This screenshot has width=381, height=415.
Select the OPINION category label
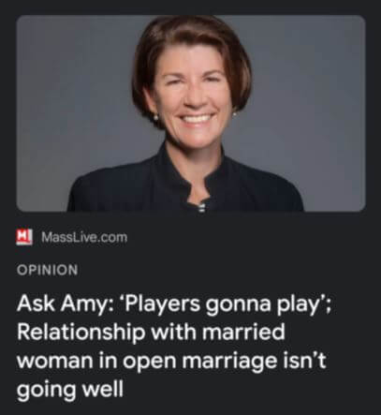(48, 270)
